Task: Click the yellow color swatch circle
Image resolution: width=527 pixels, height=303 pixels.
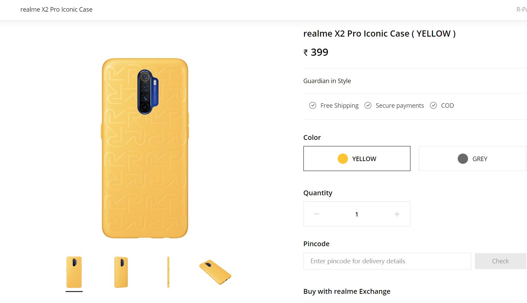Action: 343,159
